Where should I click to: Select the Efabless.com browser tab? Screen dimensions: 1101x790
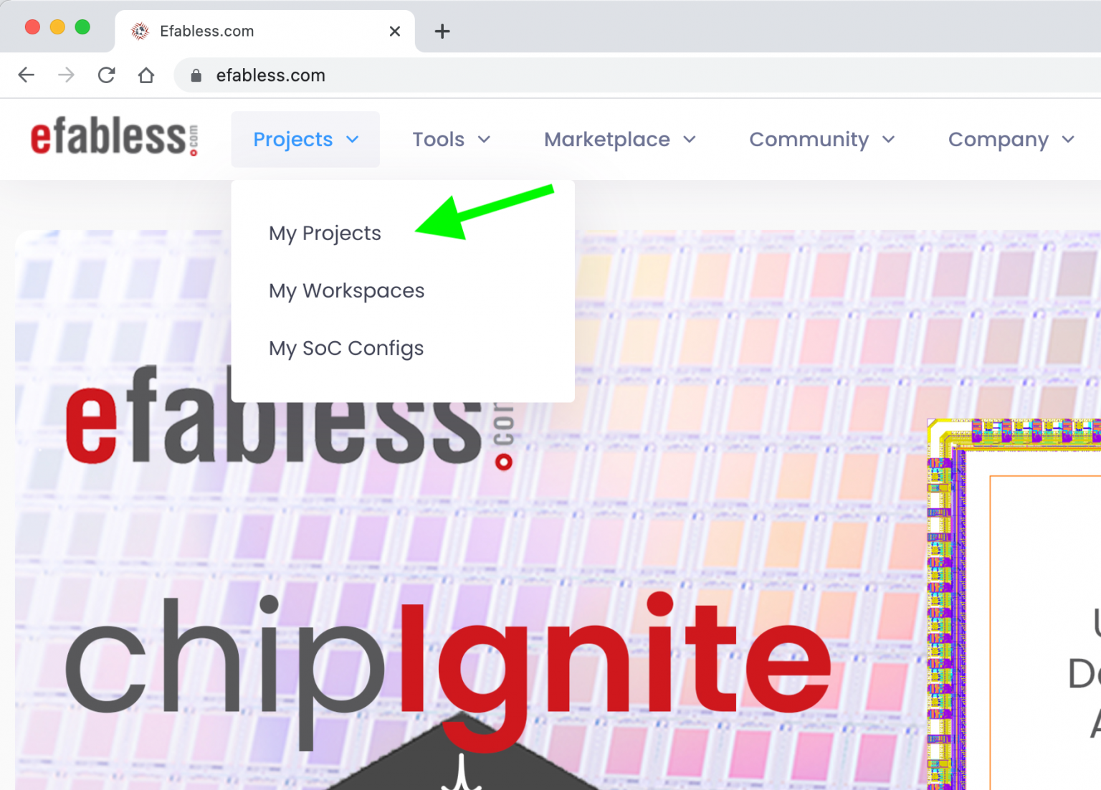click(x=264, y=32)
